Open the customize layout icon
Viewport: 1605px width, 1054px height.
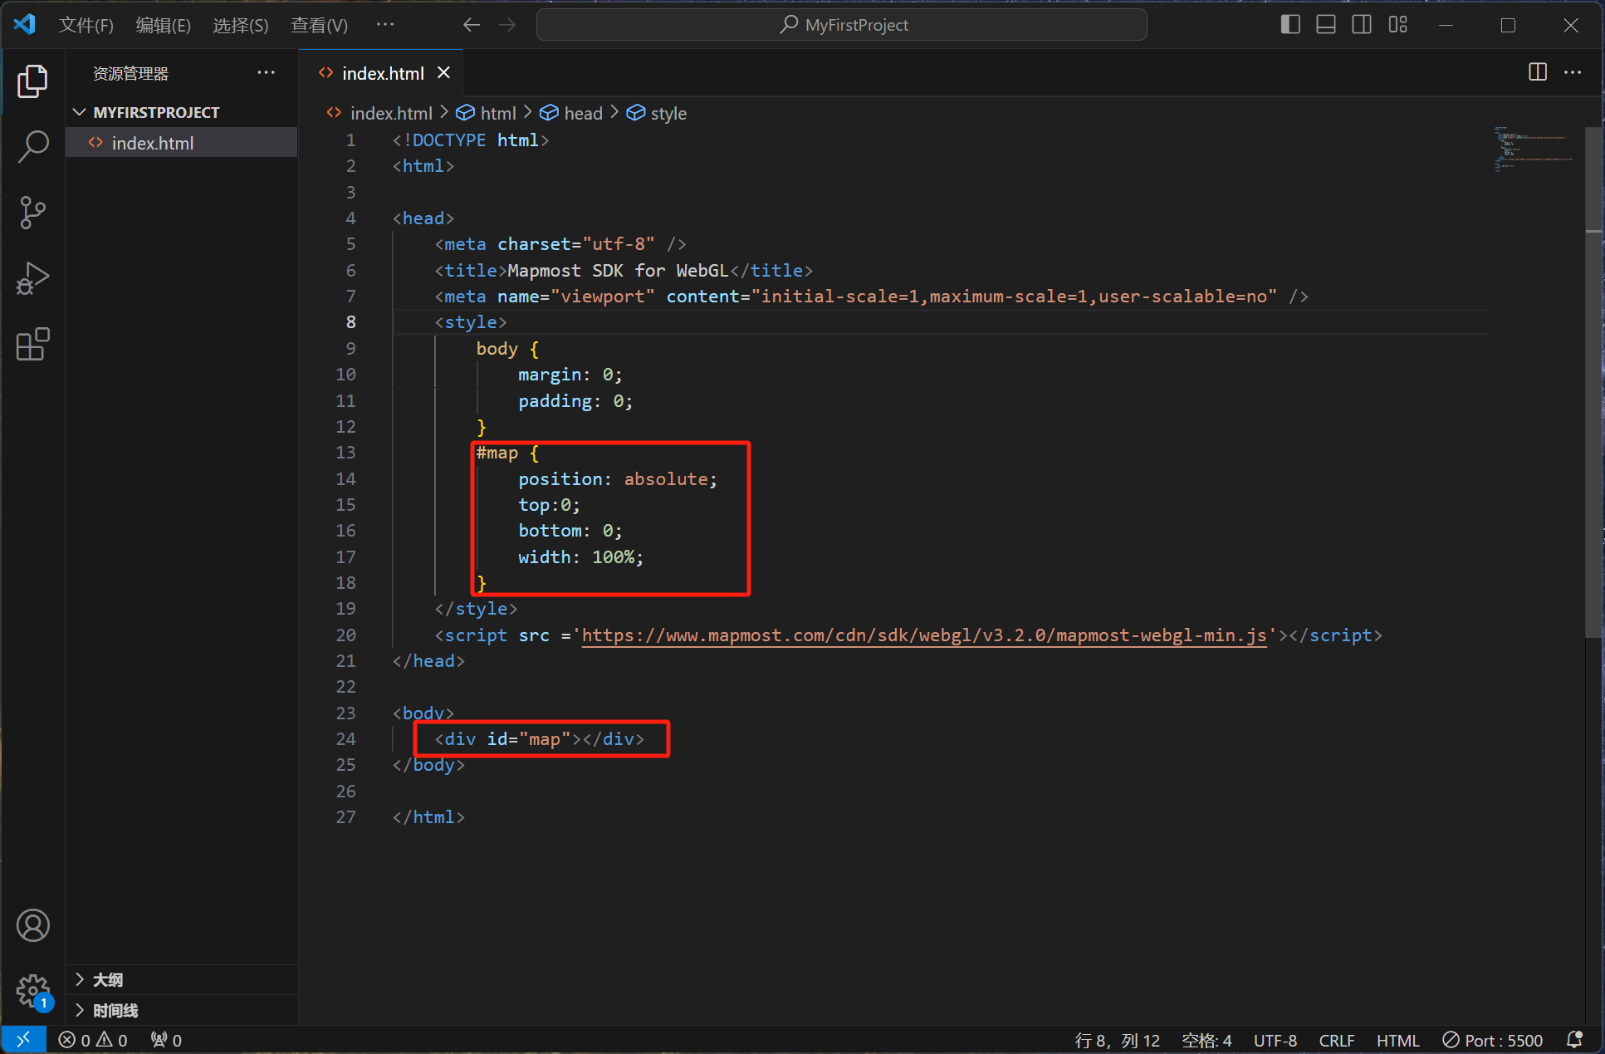pyautogui.click(x=1398, y=25)
